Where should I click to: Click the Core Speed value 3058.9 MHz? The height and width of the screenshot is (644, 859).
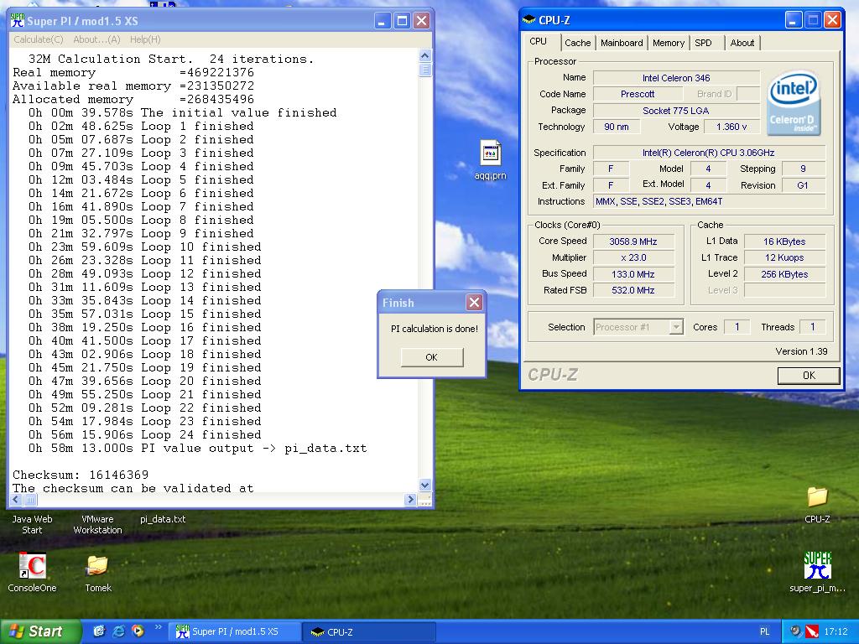(x=633, y=241)
